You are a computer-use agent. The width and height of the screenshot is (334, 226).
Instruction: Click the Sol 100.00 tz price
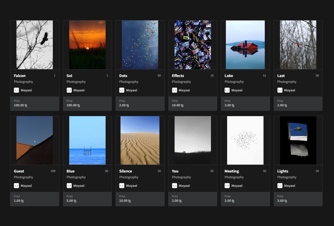tap(73, 105)
